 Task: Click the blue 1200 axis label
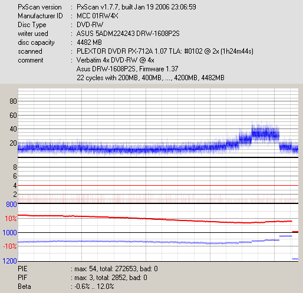9,261
